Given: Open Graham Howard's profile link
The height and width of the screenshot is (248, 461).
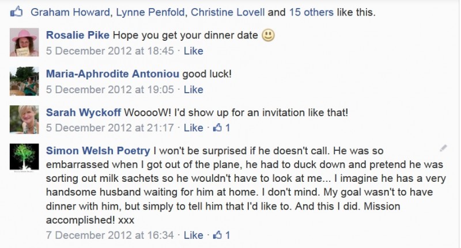Looking at the screenshot, I should [x=70, y=12].
